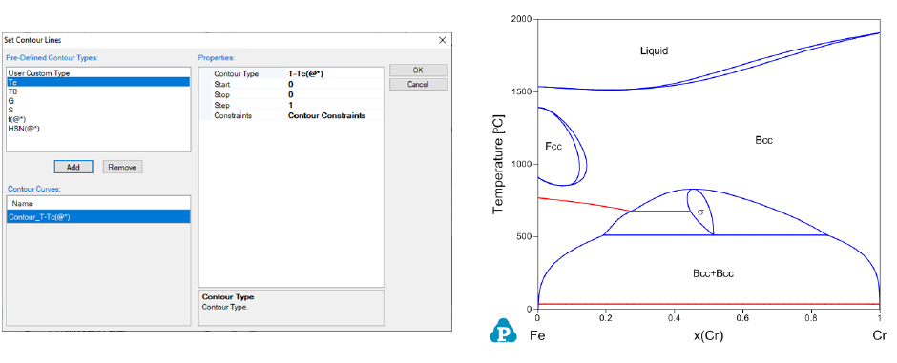Screen dimensions: 897x363
Task: Choose T0 from pre-defined contour types
Action: [x=98, y=91]
